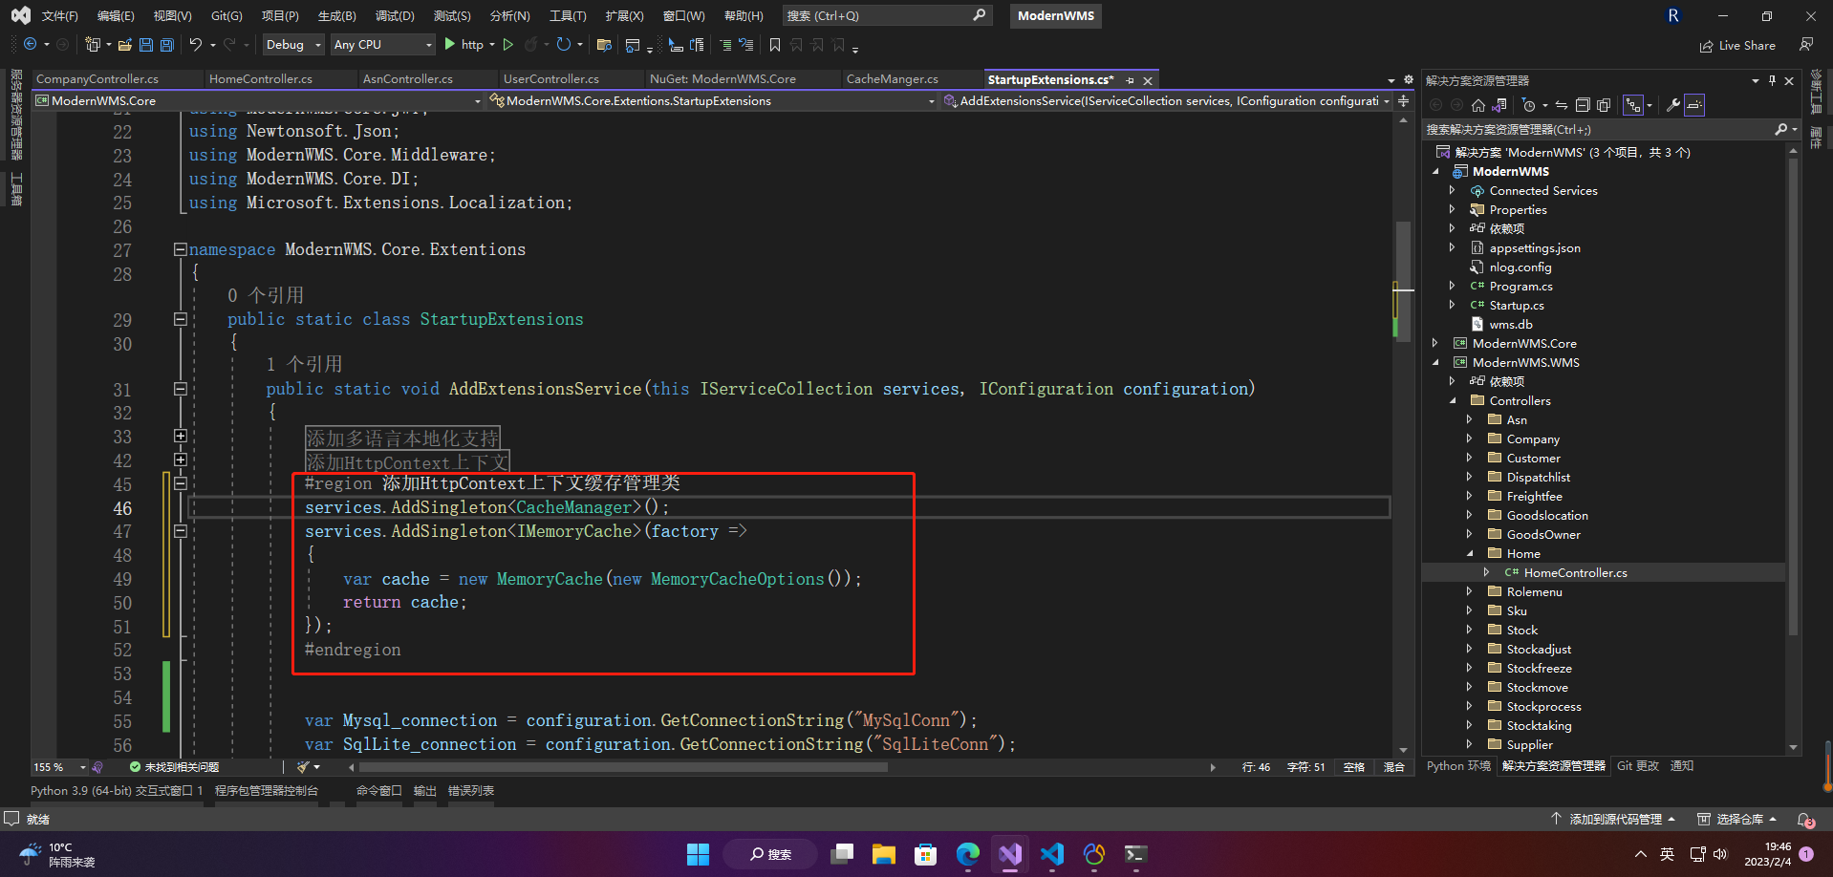1833x877 pixels.
Task: Click the open file folder icon
Action: (x=124, y=44)
